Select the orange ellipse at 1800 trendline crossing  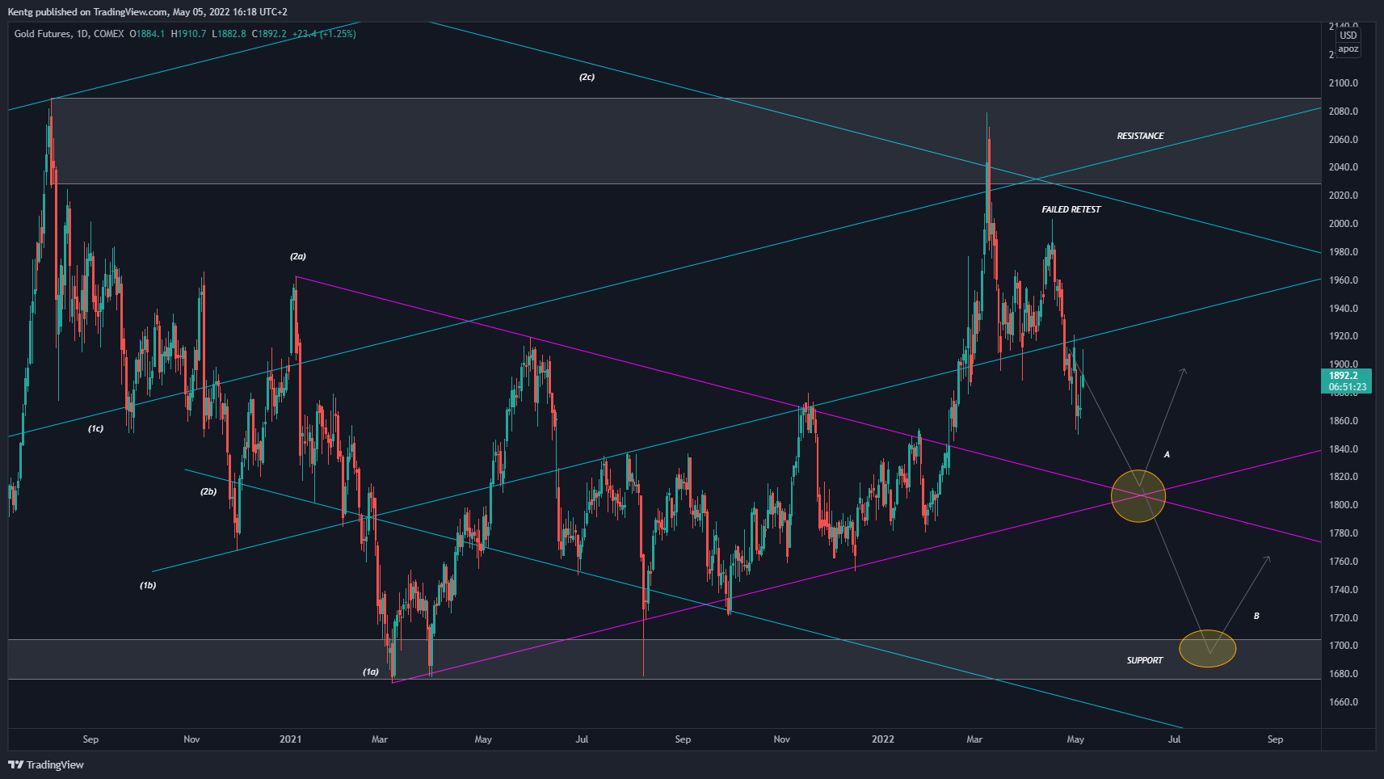pos(1138,496)
